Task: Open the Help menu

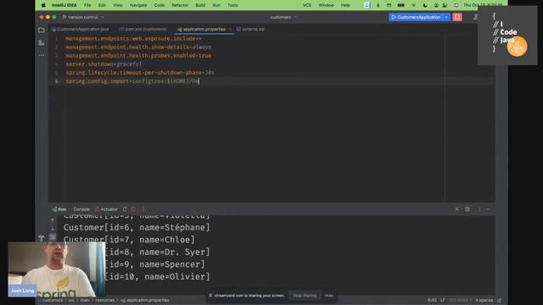Action: (345, 5)
